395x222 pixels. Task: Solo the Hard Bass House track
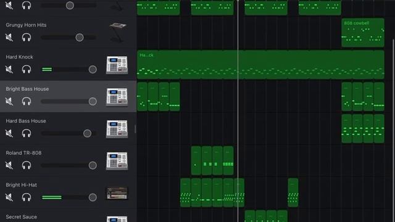click(x=27, y=133)
